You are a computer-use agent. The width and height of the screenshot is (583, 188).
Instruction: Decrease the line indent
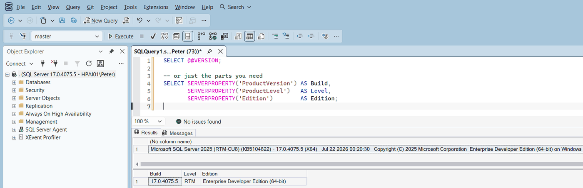click(x=299, y=36)
